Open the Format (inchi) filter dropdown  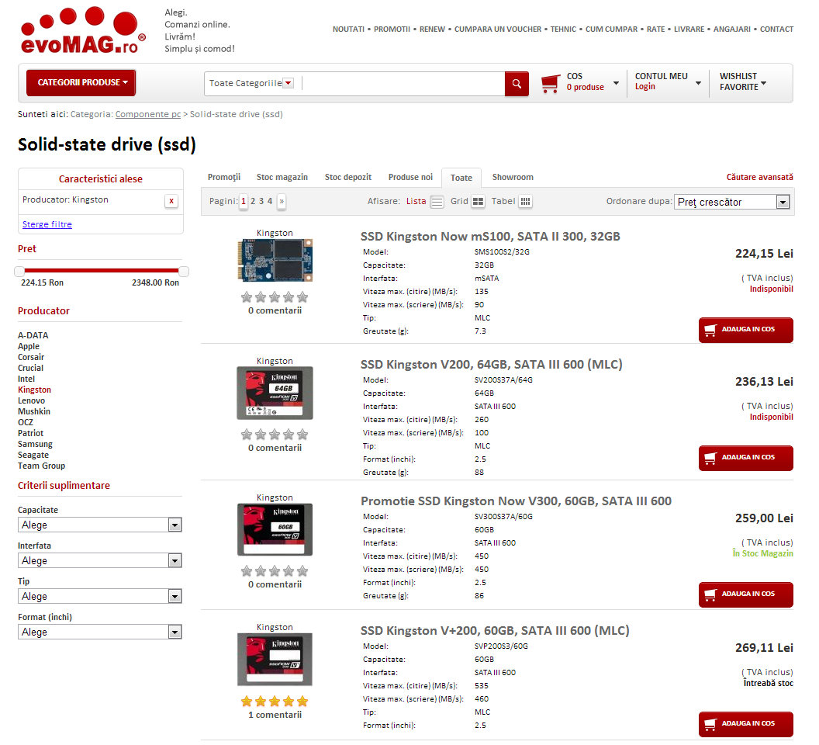pyautogui.click(x=100, y=632)
